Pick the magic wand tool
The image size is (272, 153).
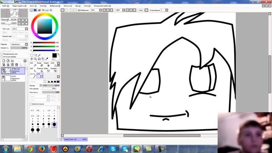click(x=40, y=55)
